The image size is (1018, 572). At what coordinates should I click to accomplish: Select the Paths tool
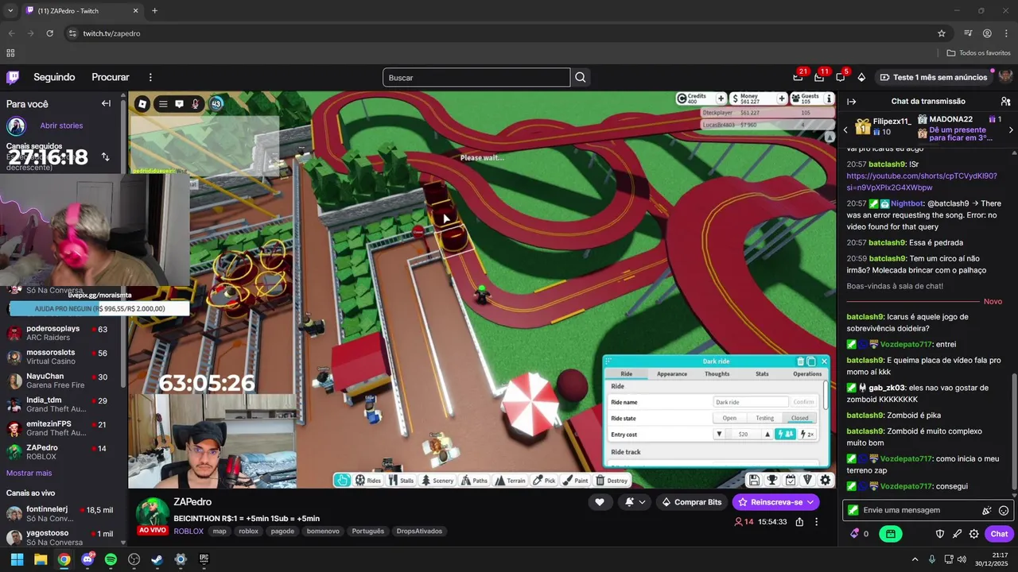[475, 480]
